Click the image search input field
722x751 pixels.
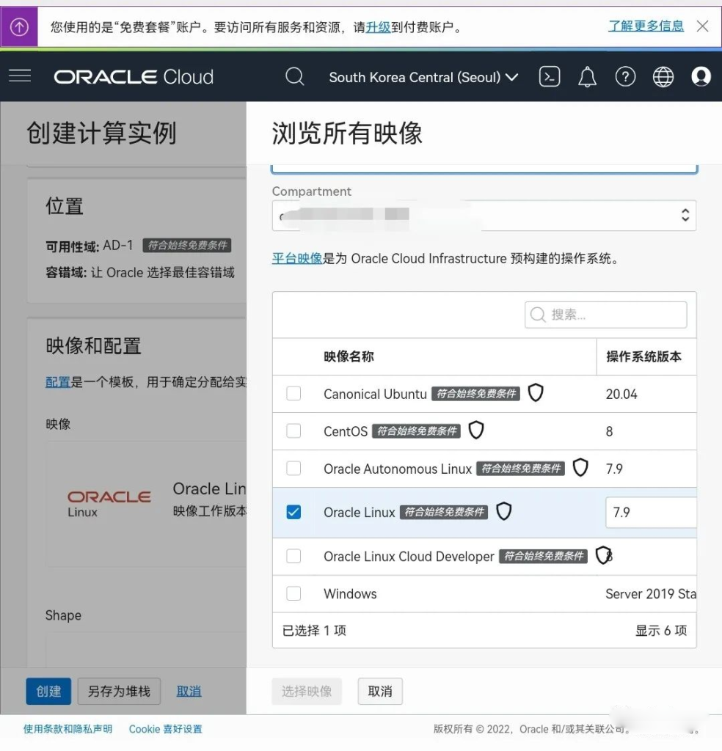(605, 315)
